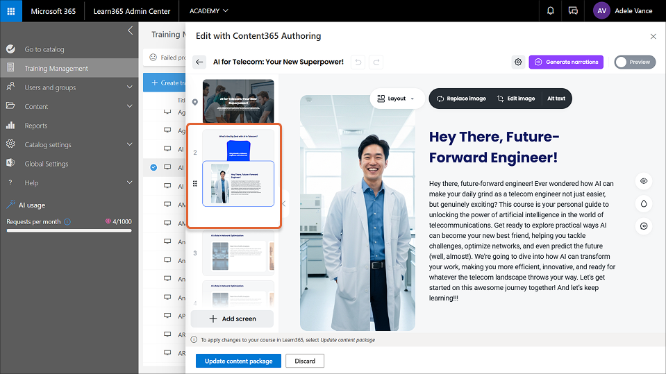The image size is (666, 374).
Task: Click the notifications bell icon
Action: (x=550, y=11)
